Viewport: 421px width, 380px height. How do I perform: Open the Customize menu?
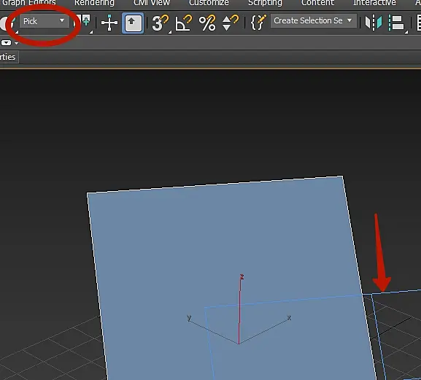209,3
